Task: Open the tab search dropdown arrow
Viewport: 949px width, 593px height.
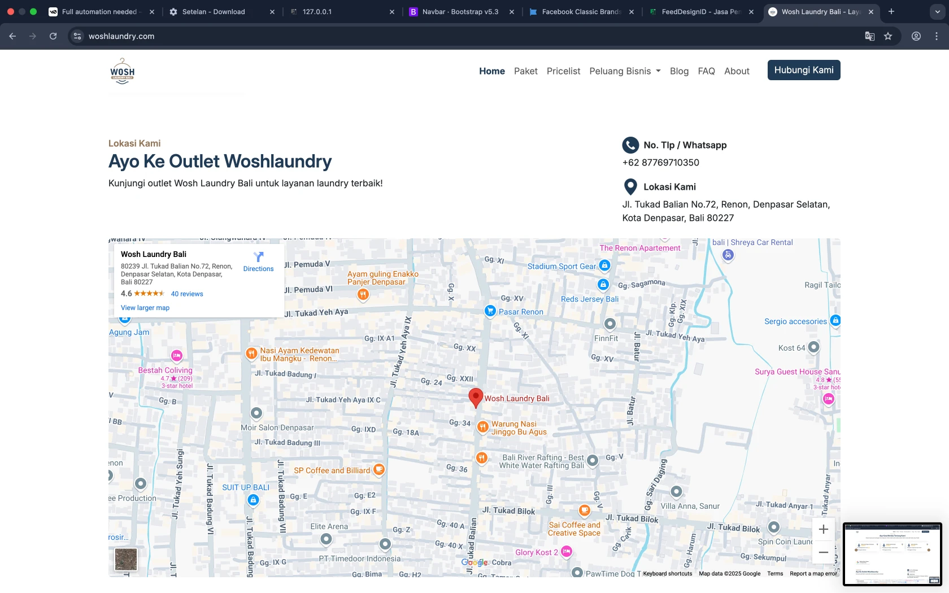Action: (938, 11)
